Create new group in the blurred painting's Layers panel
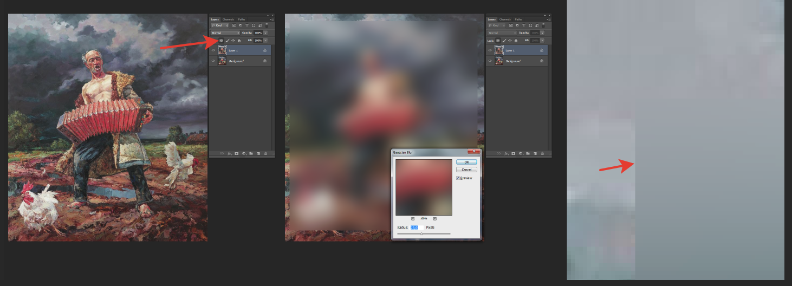 pyautogui.click(x=528, y=153)
